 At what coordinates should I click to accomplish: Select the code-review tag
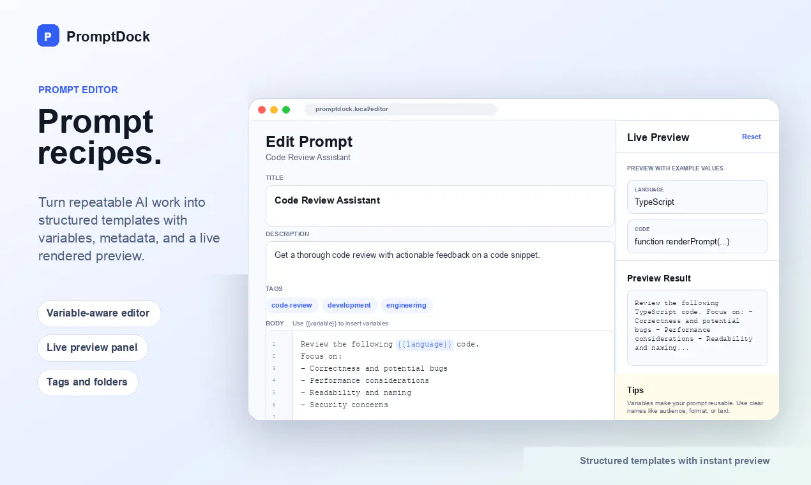[292, 305]
